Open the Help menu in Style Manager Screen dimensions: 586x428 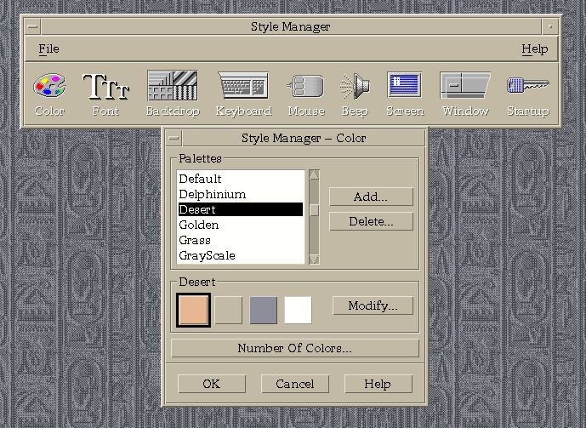click(534, 49)
